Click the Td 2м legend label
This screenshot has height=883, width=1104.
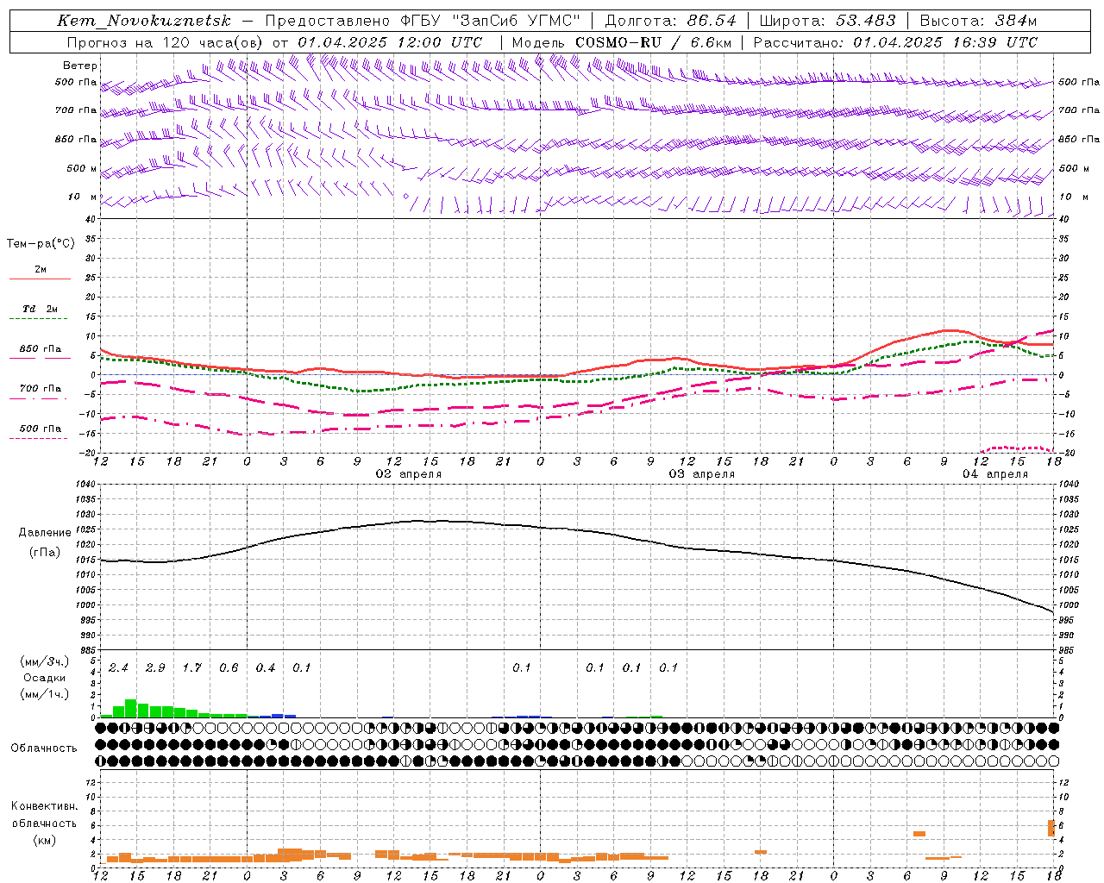tap(41, 309)
